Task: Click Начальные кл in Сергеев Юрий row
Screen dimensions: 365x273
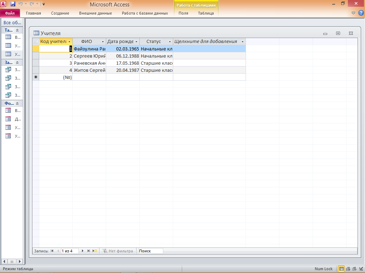Action: (156, 56)
